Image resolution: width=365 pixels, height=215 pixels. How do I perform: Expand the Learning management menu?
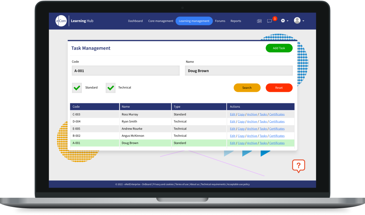click(x=194, y=21)
